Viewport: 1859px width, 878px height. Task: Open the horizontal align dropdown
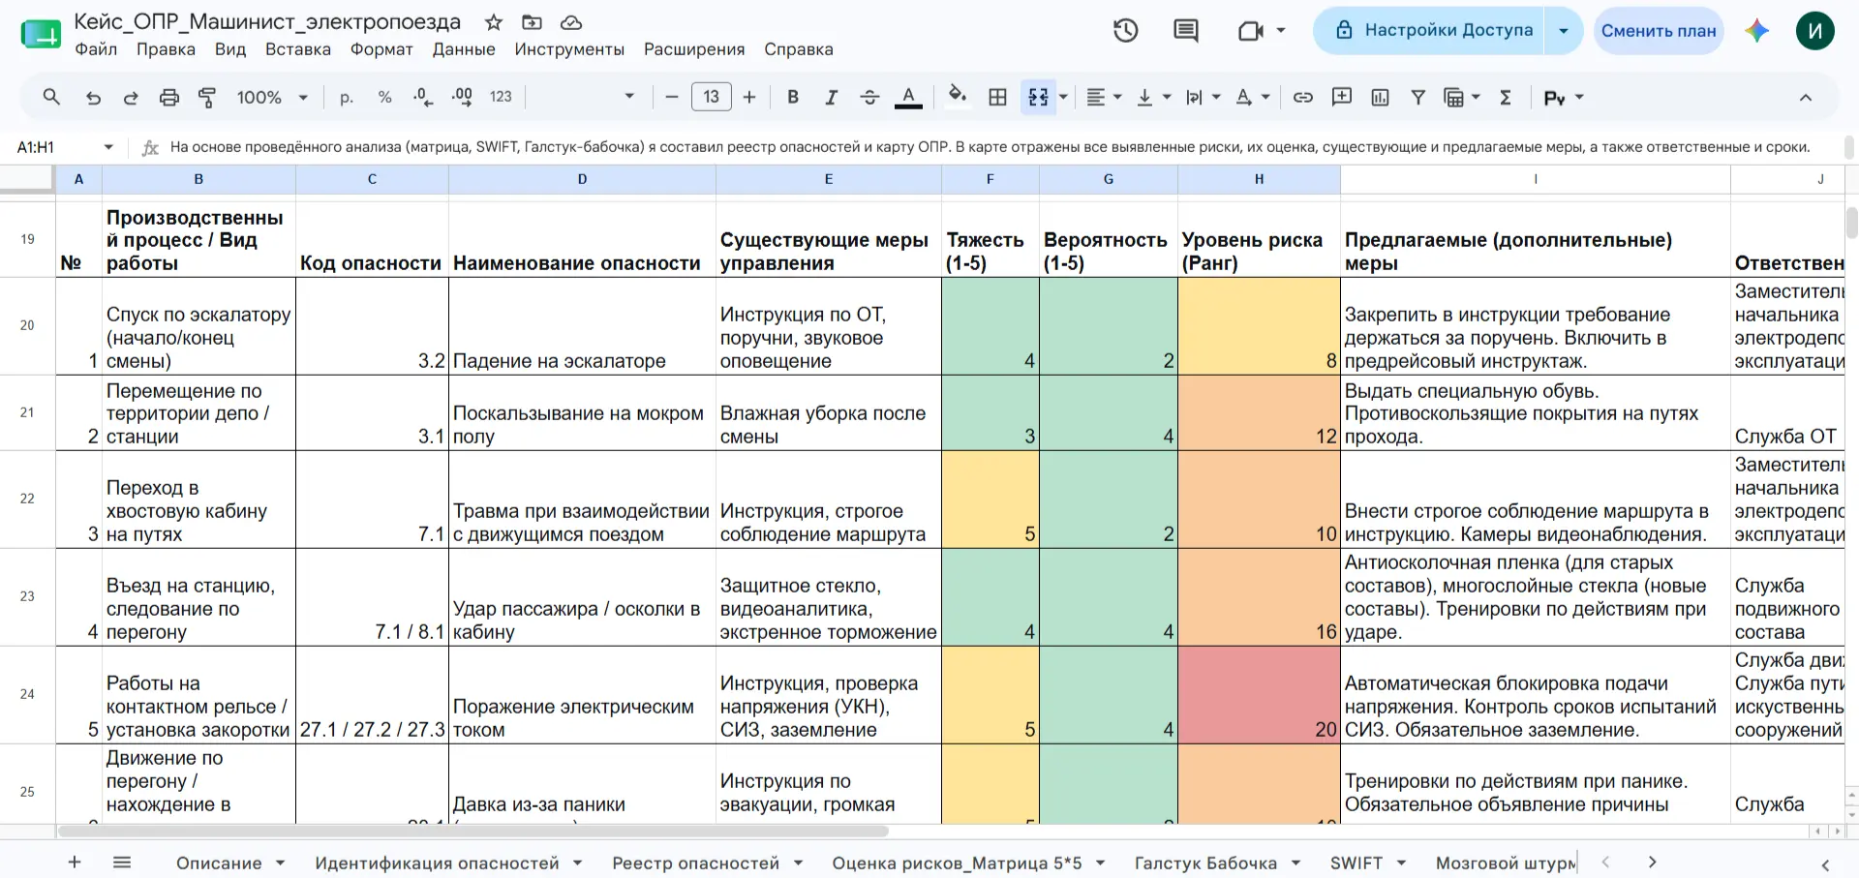(1103, 97)
